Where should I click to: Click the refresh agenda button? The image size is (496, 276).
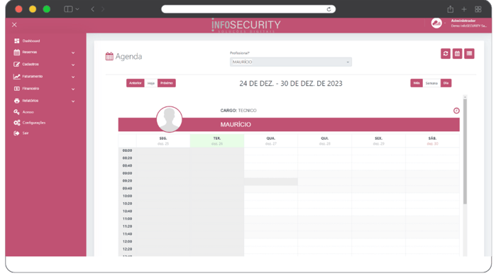click(x=446, y=53)
